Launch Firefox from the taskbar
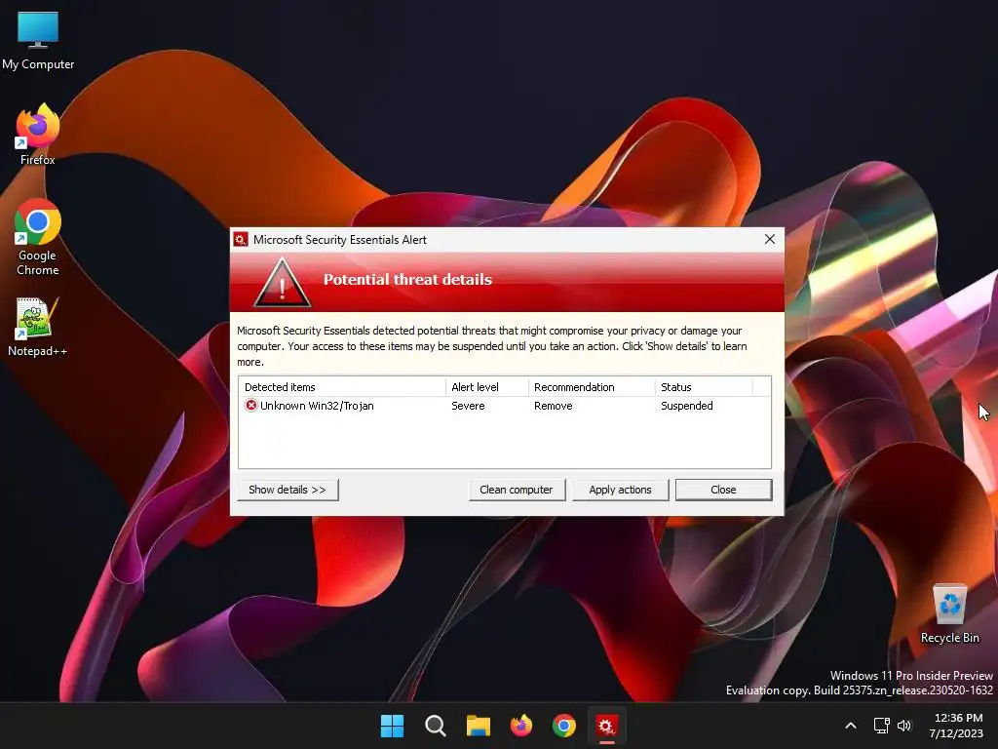998x749 pixels. pos(521,726)
